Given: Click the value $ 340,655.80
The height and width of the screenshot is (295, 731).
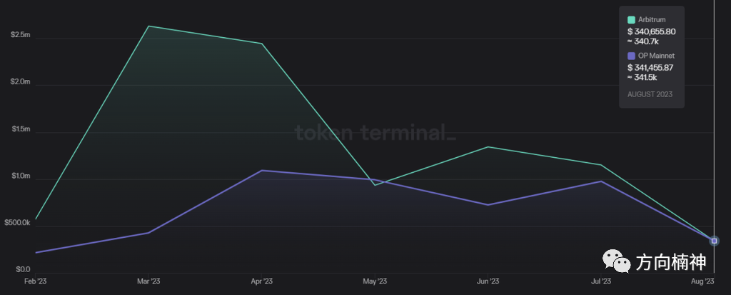Looking at the screenshot, I should tap(651, 31).
